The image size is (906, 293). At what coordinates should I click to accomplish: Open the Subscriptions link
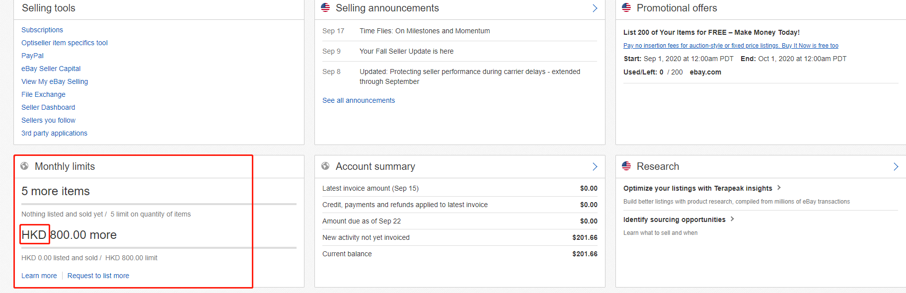(x=42, y=30)
